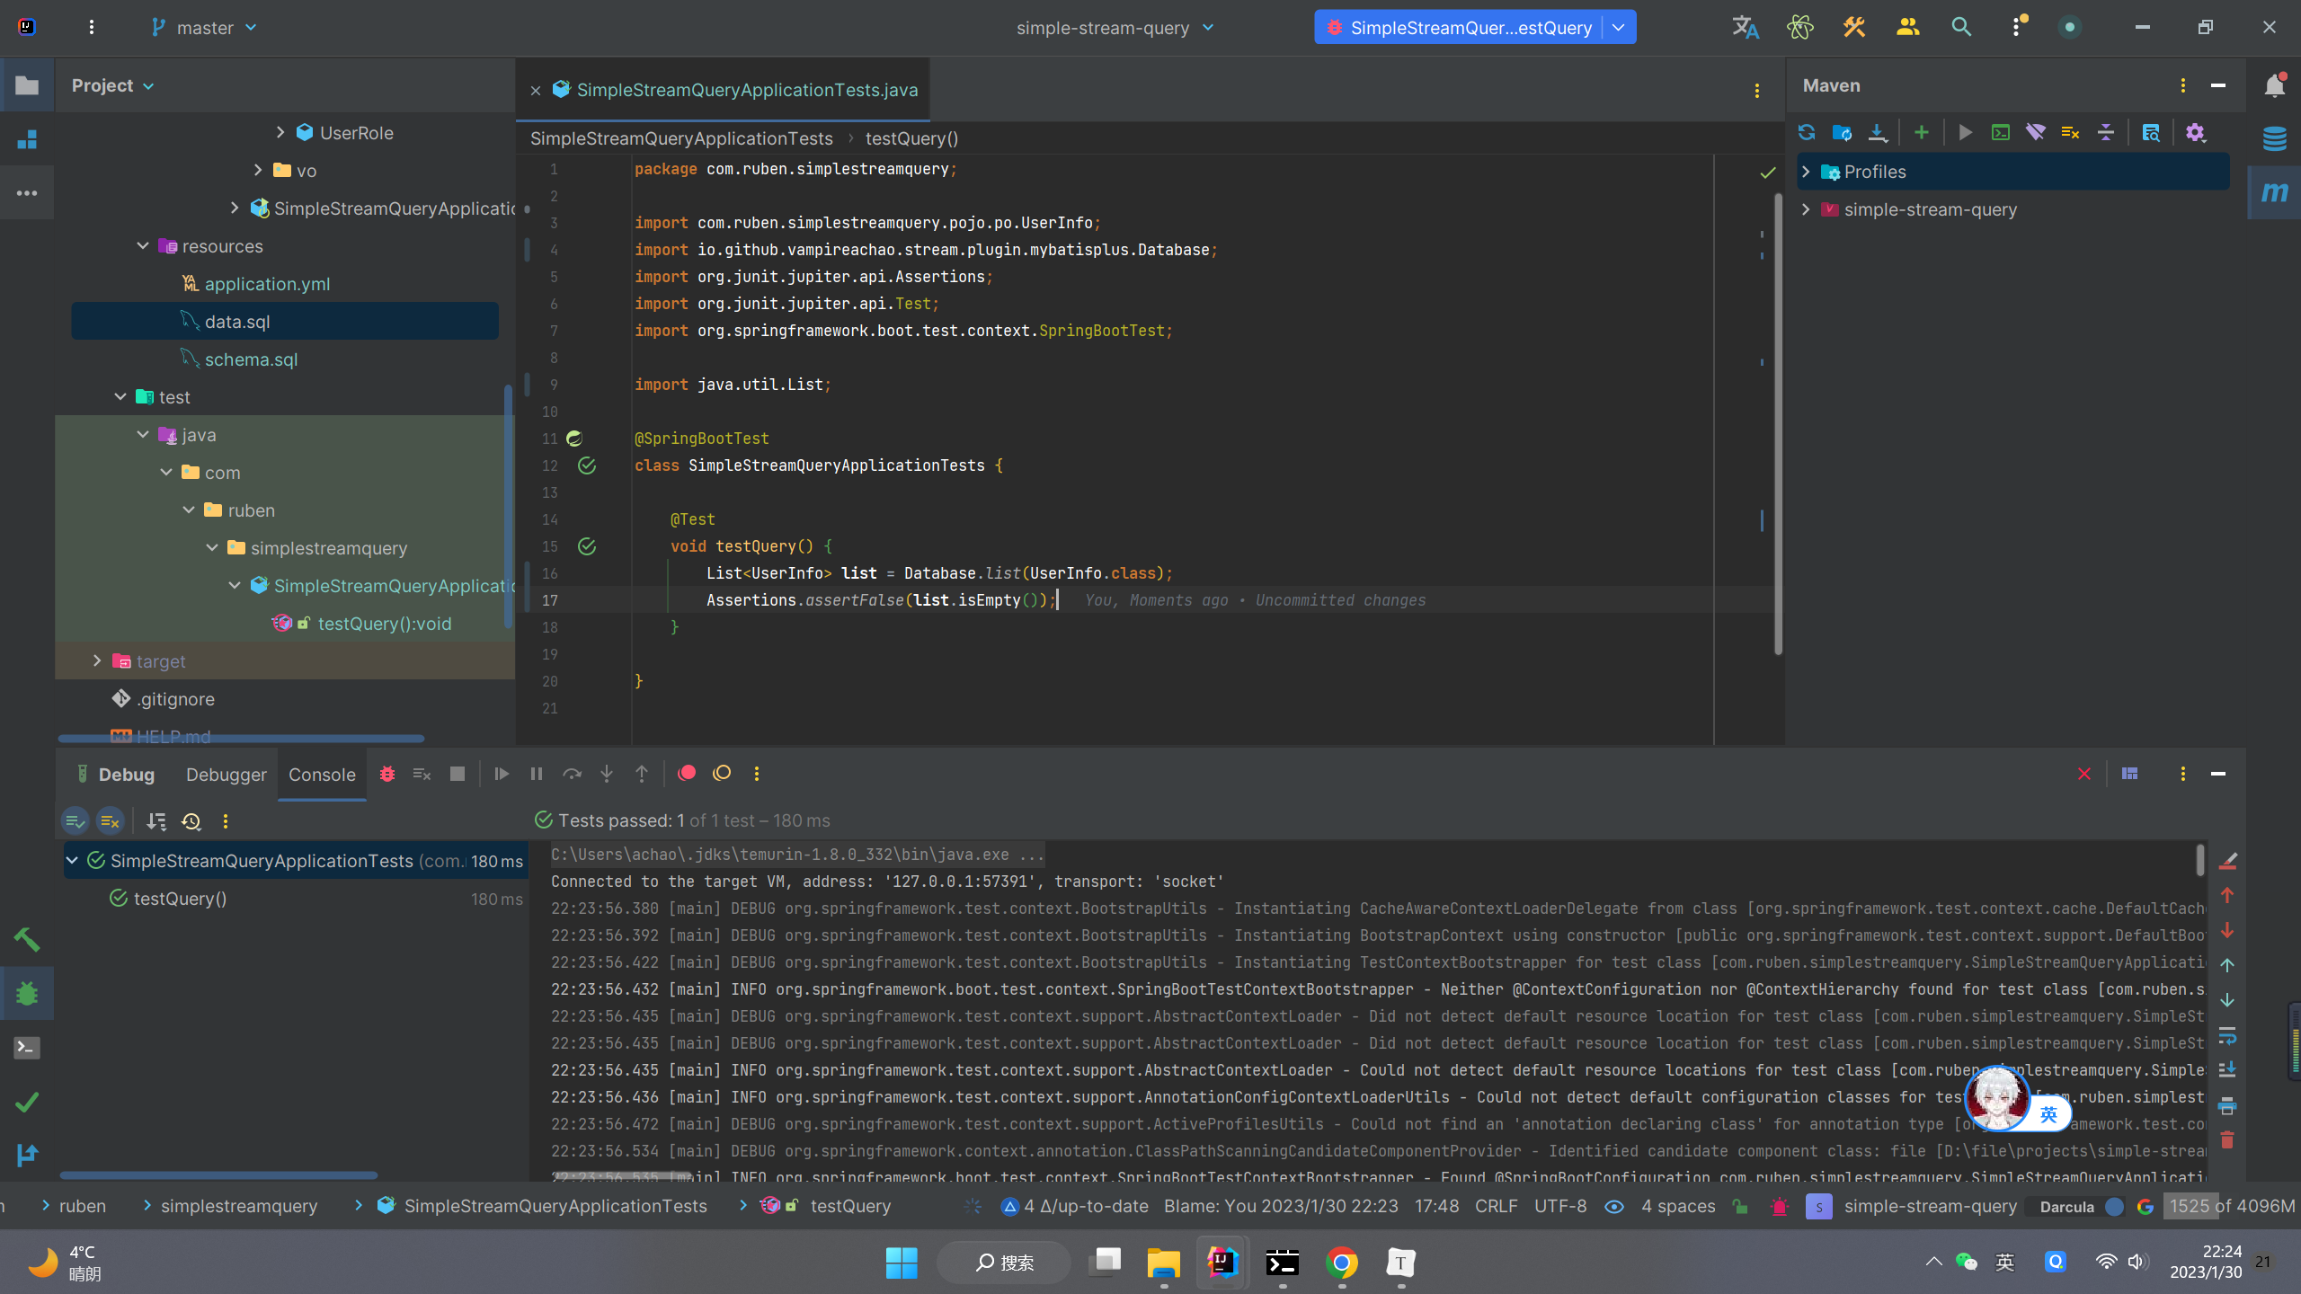Click the Maven reload projects icon
Viewport: 2301px width, 1294px height.
click(x=1807, y=133)
